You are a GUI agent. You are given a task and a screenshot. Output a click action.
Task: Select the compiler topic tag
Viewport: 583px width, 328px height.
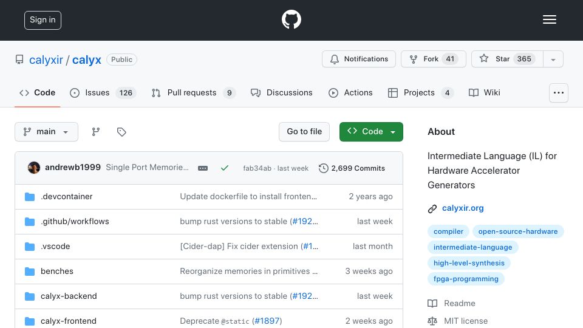(x=448, y=231)
